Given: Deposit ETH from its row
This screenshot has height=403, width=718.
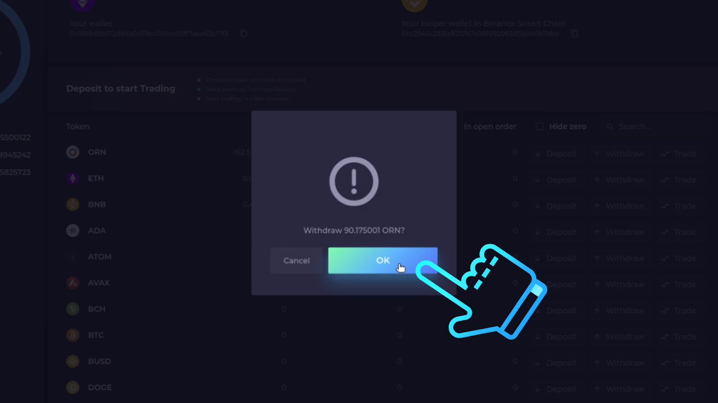Looking at the screenshot, I should tap(556, 180).
